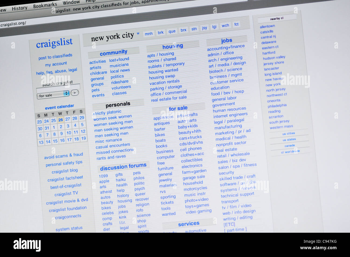Open accounting+finance jobs link

point(226,48)
